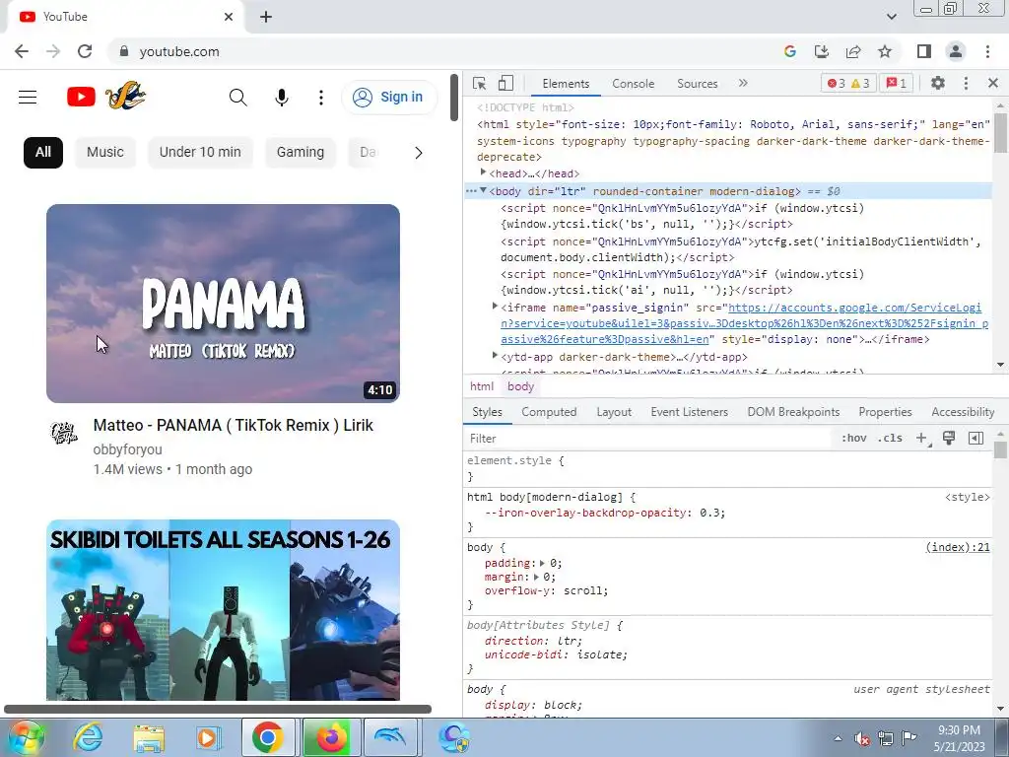Open the PANAMA video thumbnail

224,304
